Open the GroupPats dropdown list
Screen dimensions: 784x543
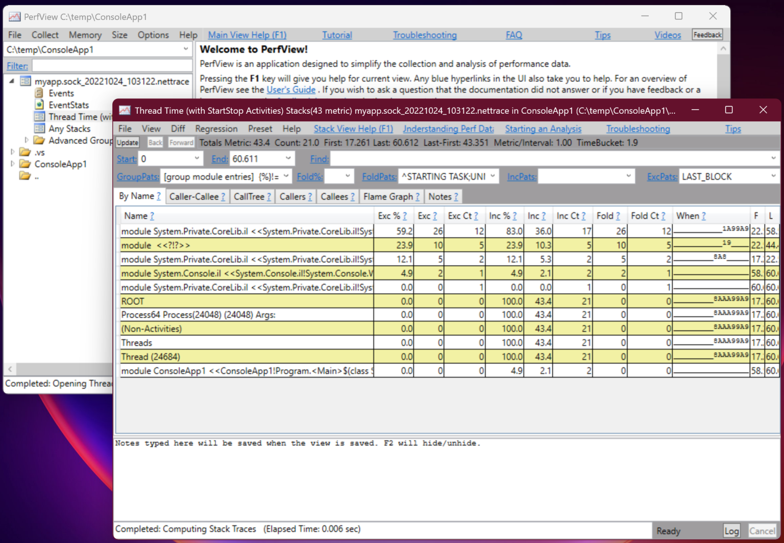(286, 176)
